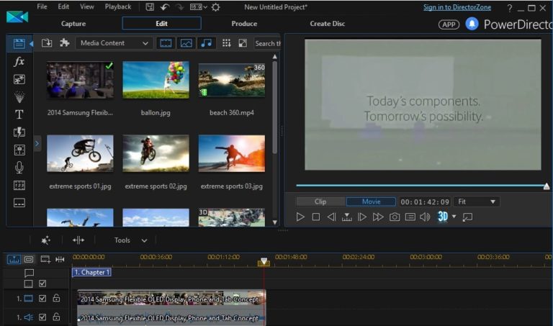Toggle the lock on video track 1
Viewport: 553px width, 326px height.
(56, 298)
